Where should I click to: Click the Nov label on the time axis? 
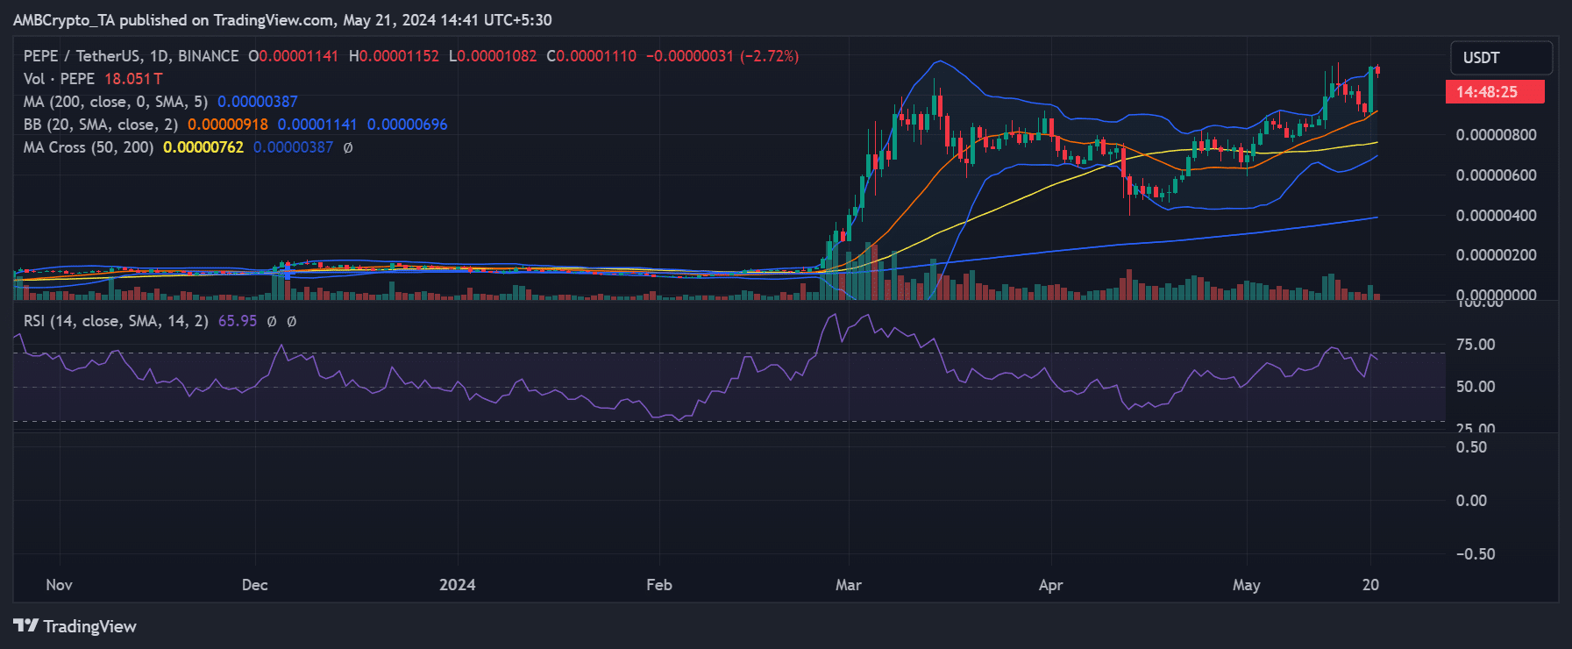coord(59,585)
